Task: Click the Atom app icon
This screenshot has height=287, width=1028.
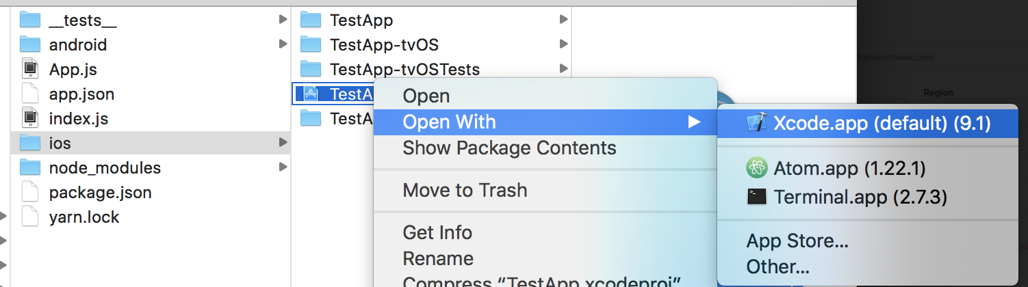Action: click(756, 167)
